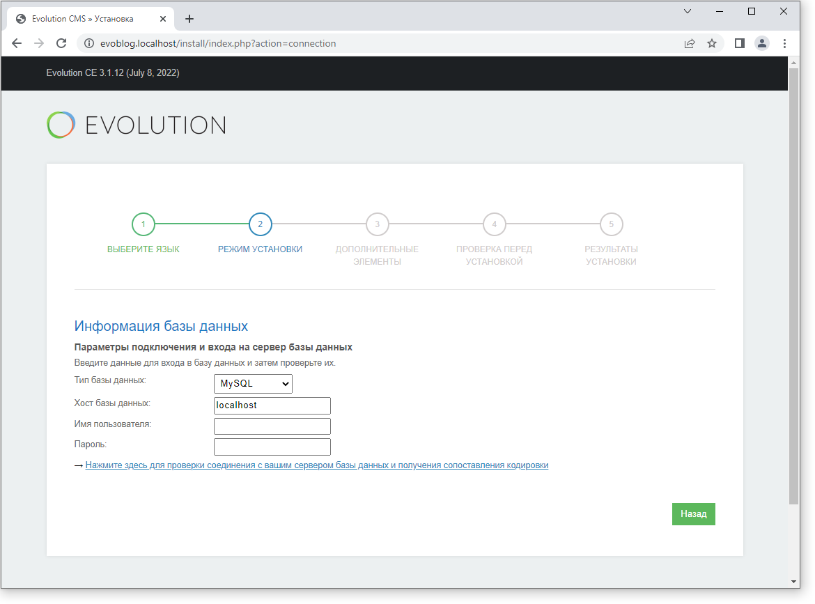815x604 pixels.
Task: Expand the MySQL database type dropdown
Action: (253, 384)
